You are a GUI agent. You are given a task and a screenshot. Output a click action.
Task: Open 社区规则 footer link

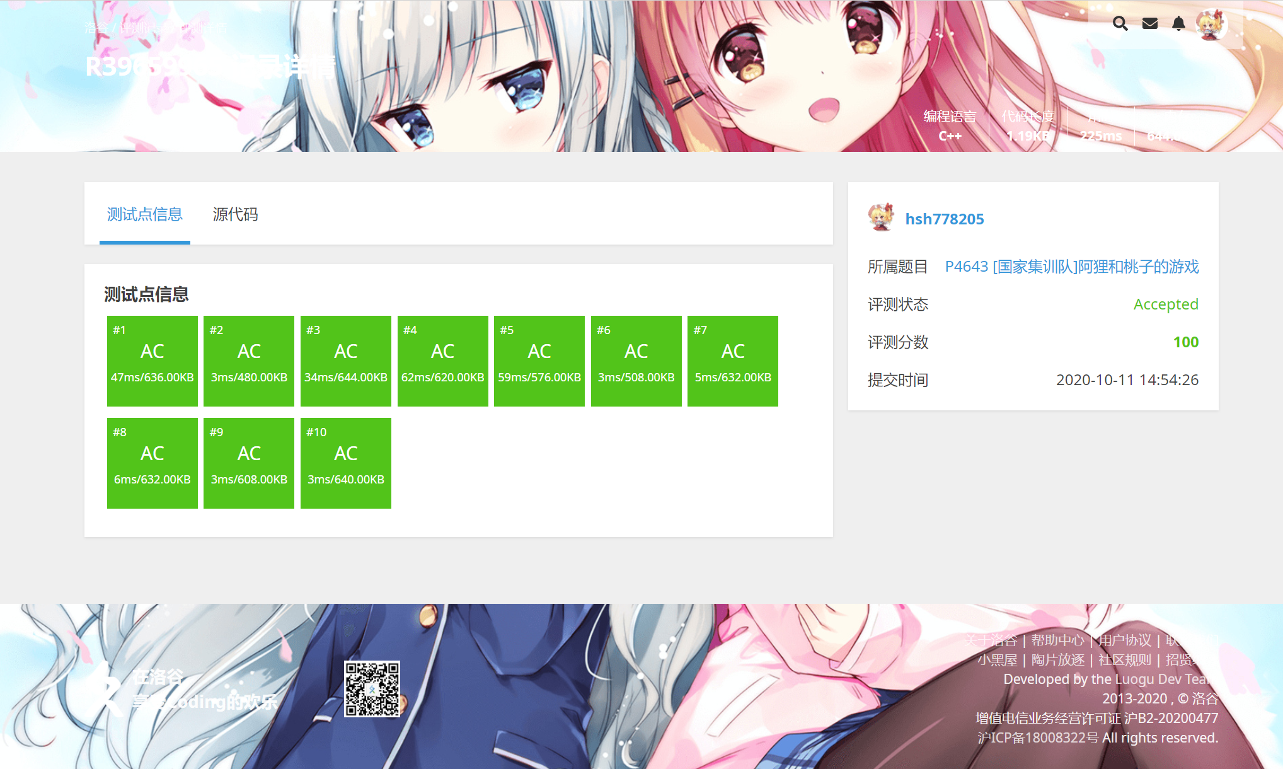point(1124,660)
